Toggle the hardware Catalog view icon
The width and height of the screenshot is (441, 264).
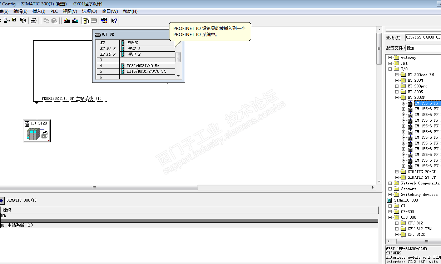[x=86, y=20]
